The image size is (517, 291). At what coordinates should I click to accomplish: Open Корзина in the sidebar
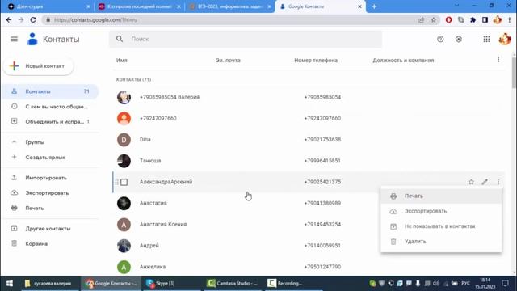point(50,244)
